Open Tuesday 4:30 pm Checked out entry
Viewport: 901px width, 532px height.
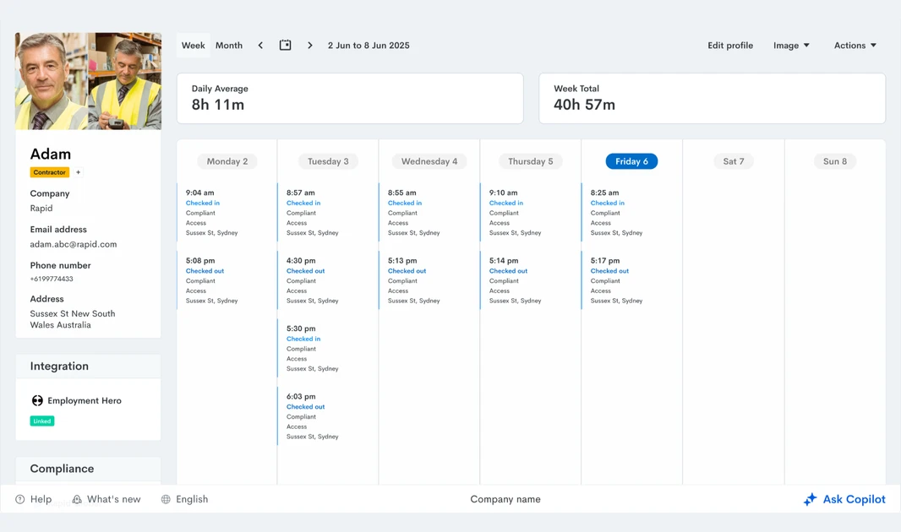pos(328,280)
